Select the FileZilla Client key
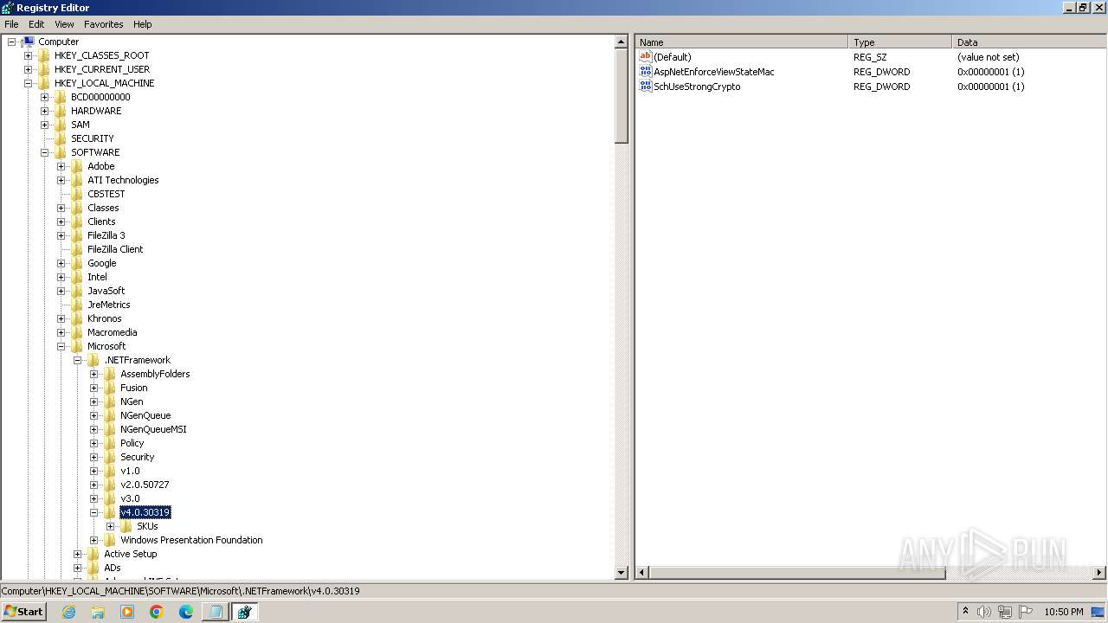 (115, 249)
